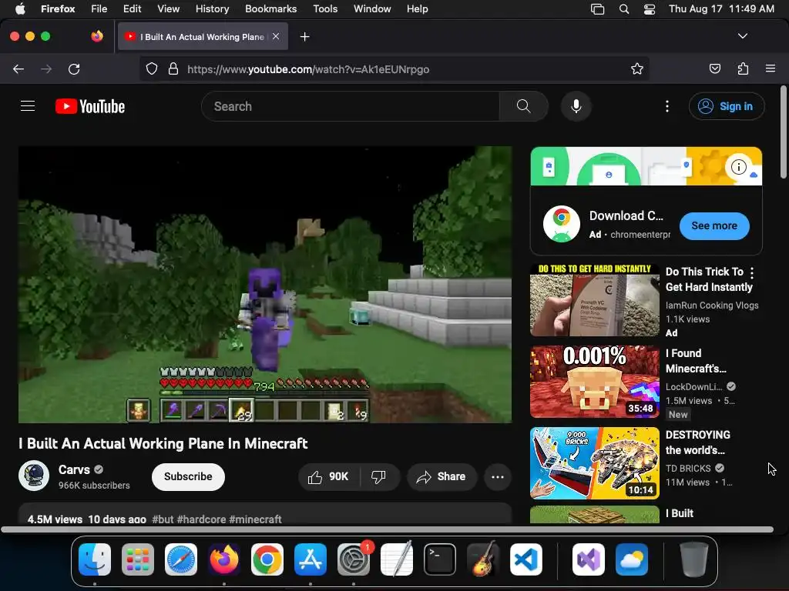The height and width of the screenshot is (591, 789).
Task: Open the Edit menu
Action: pyautogui.click(x=132, y=9)
